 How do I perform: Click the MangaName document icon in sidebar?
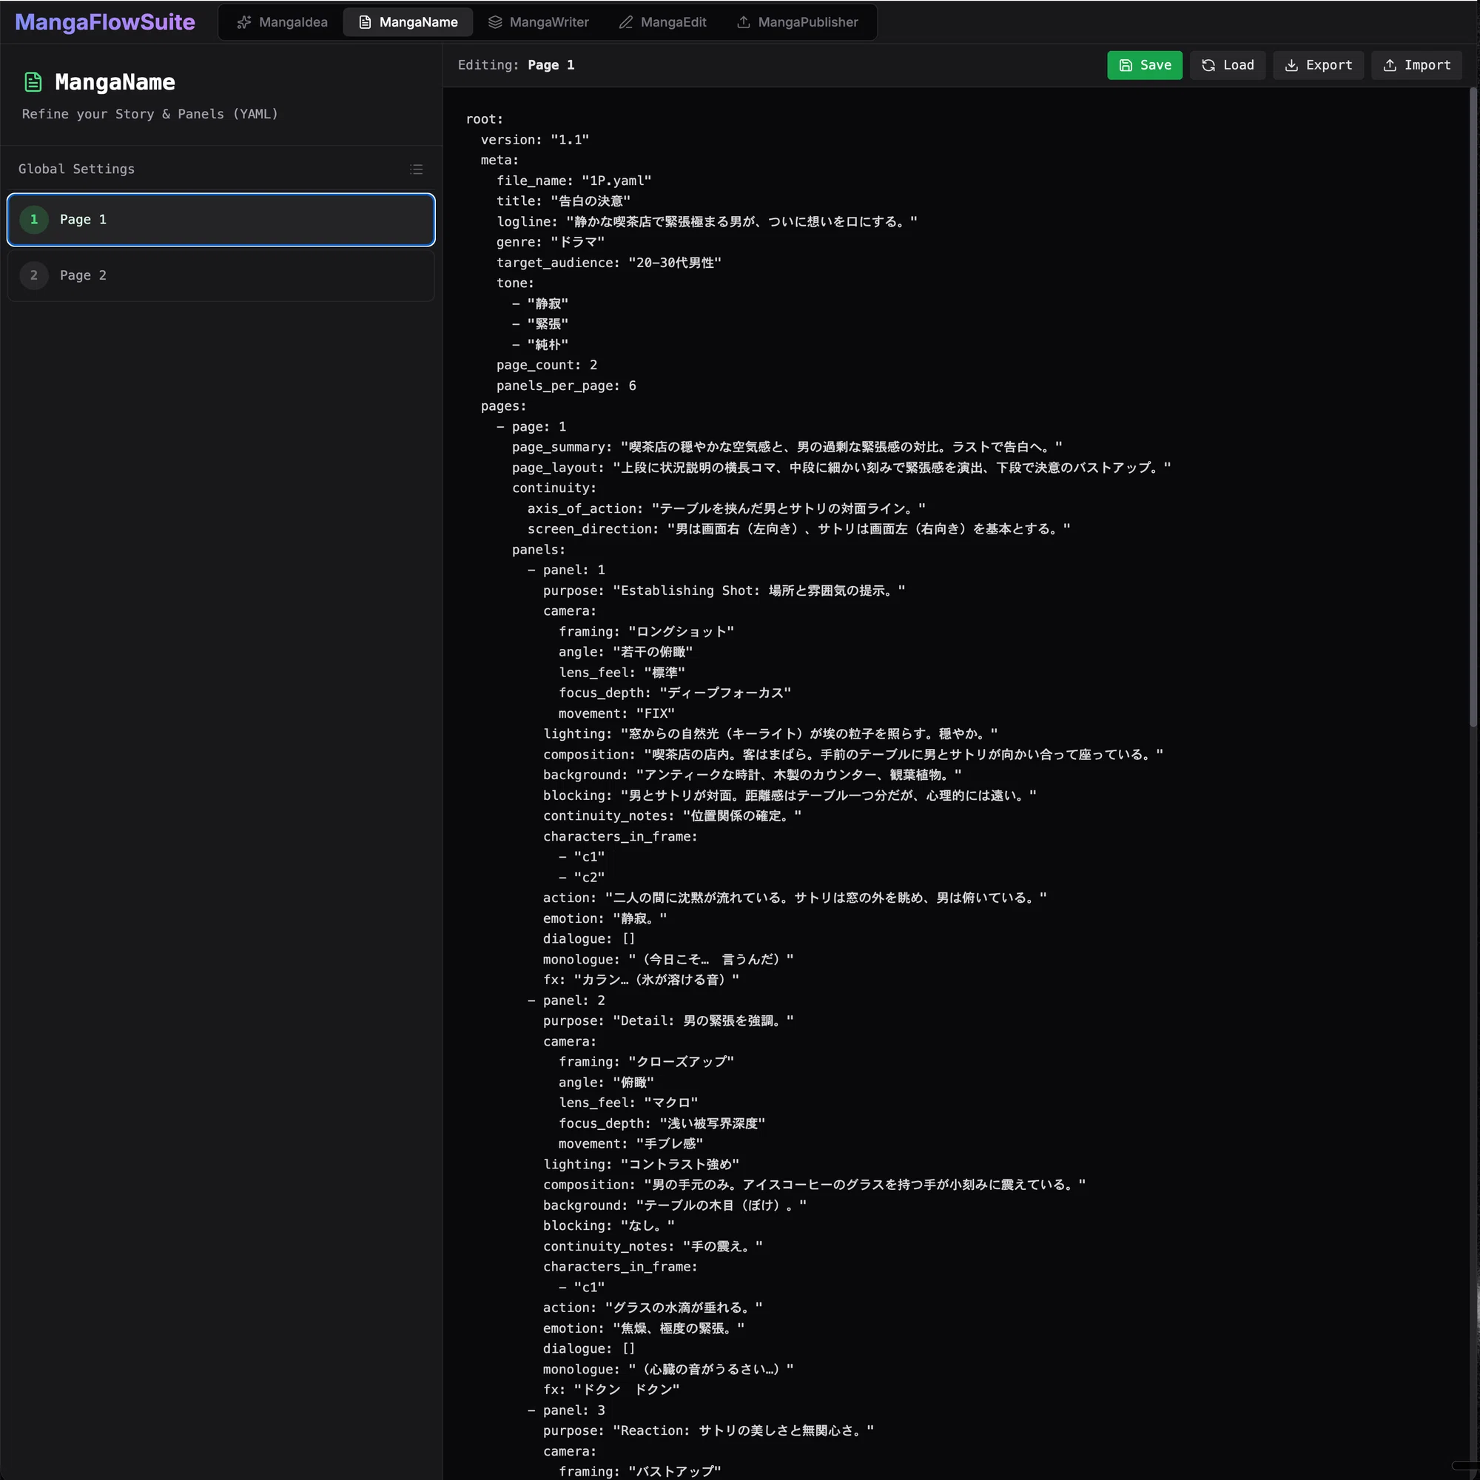pyautogui.click(x=33, y=82)
